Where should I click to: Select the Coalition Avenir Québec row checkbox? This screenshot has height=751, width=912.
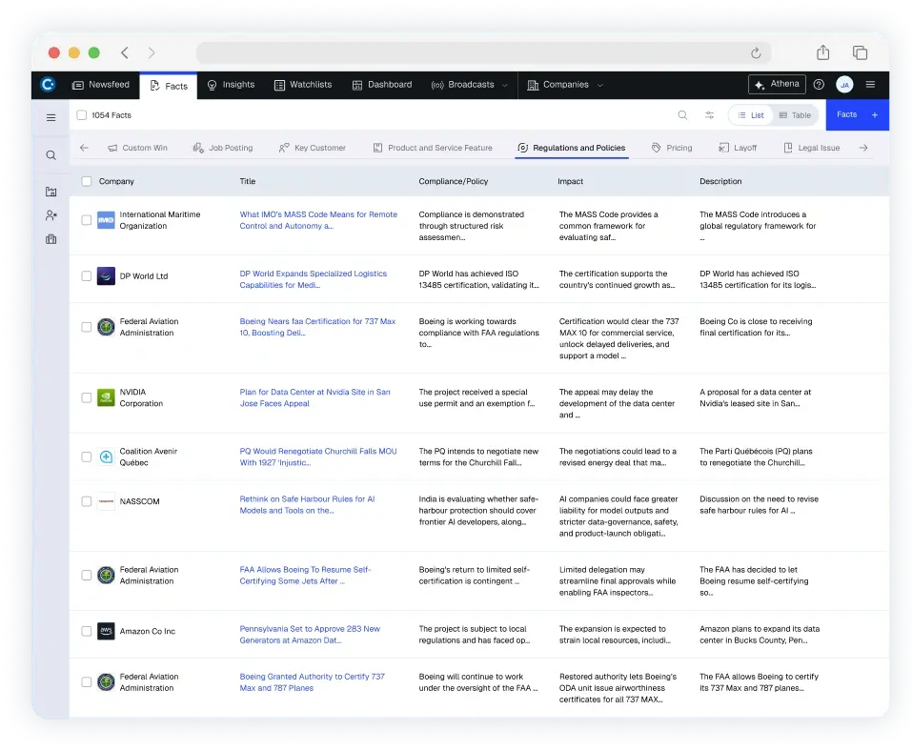(86, 457)
